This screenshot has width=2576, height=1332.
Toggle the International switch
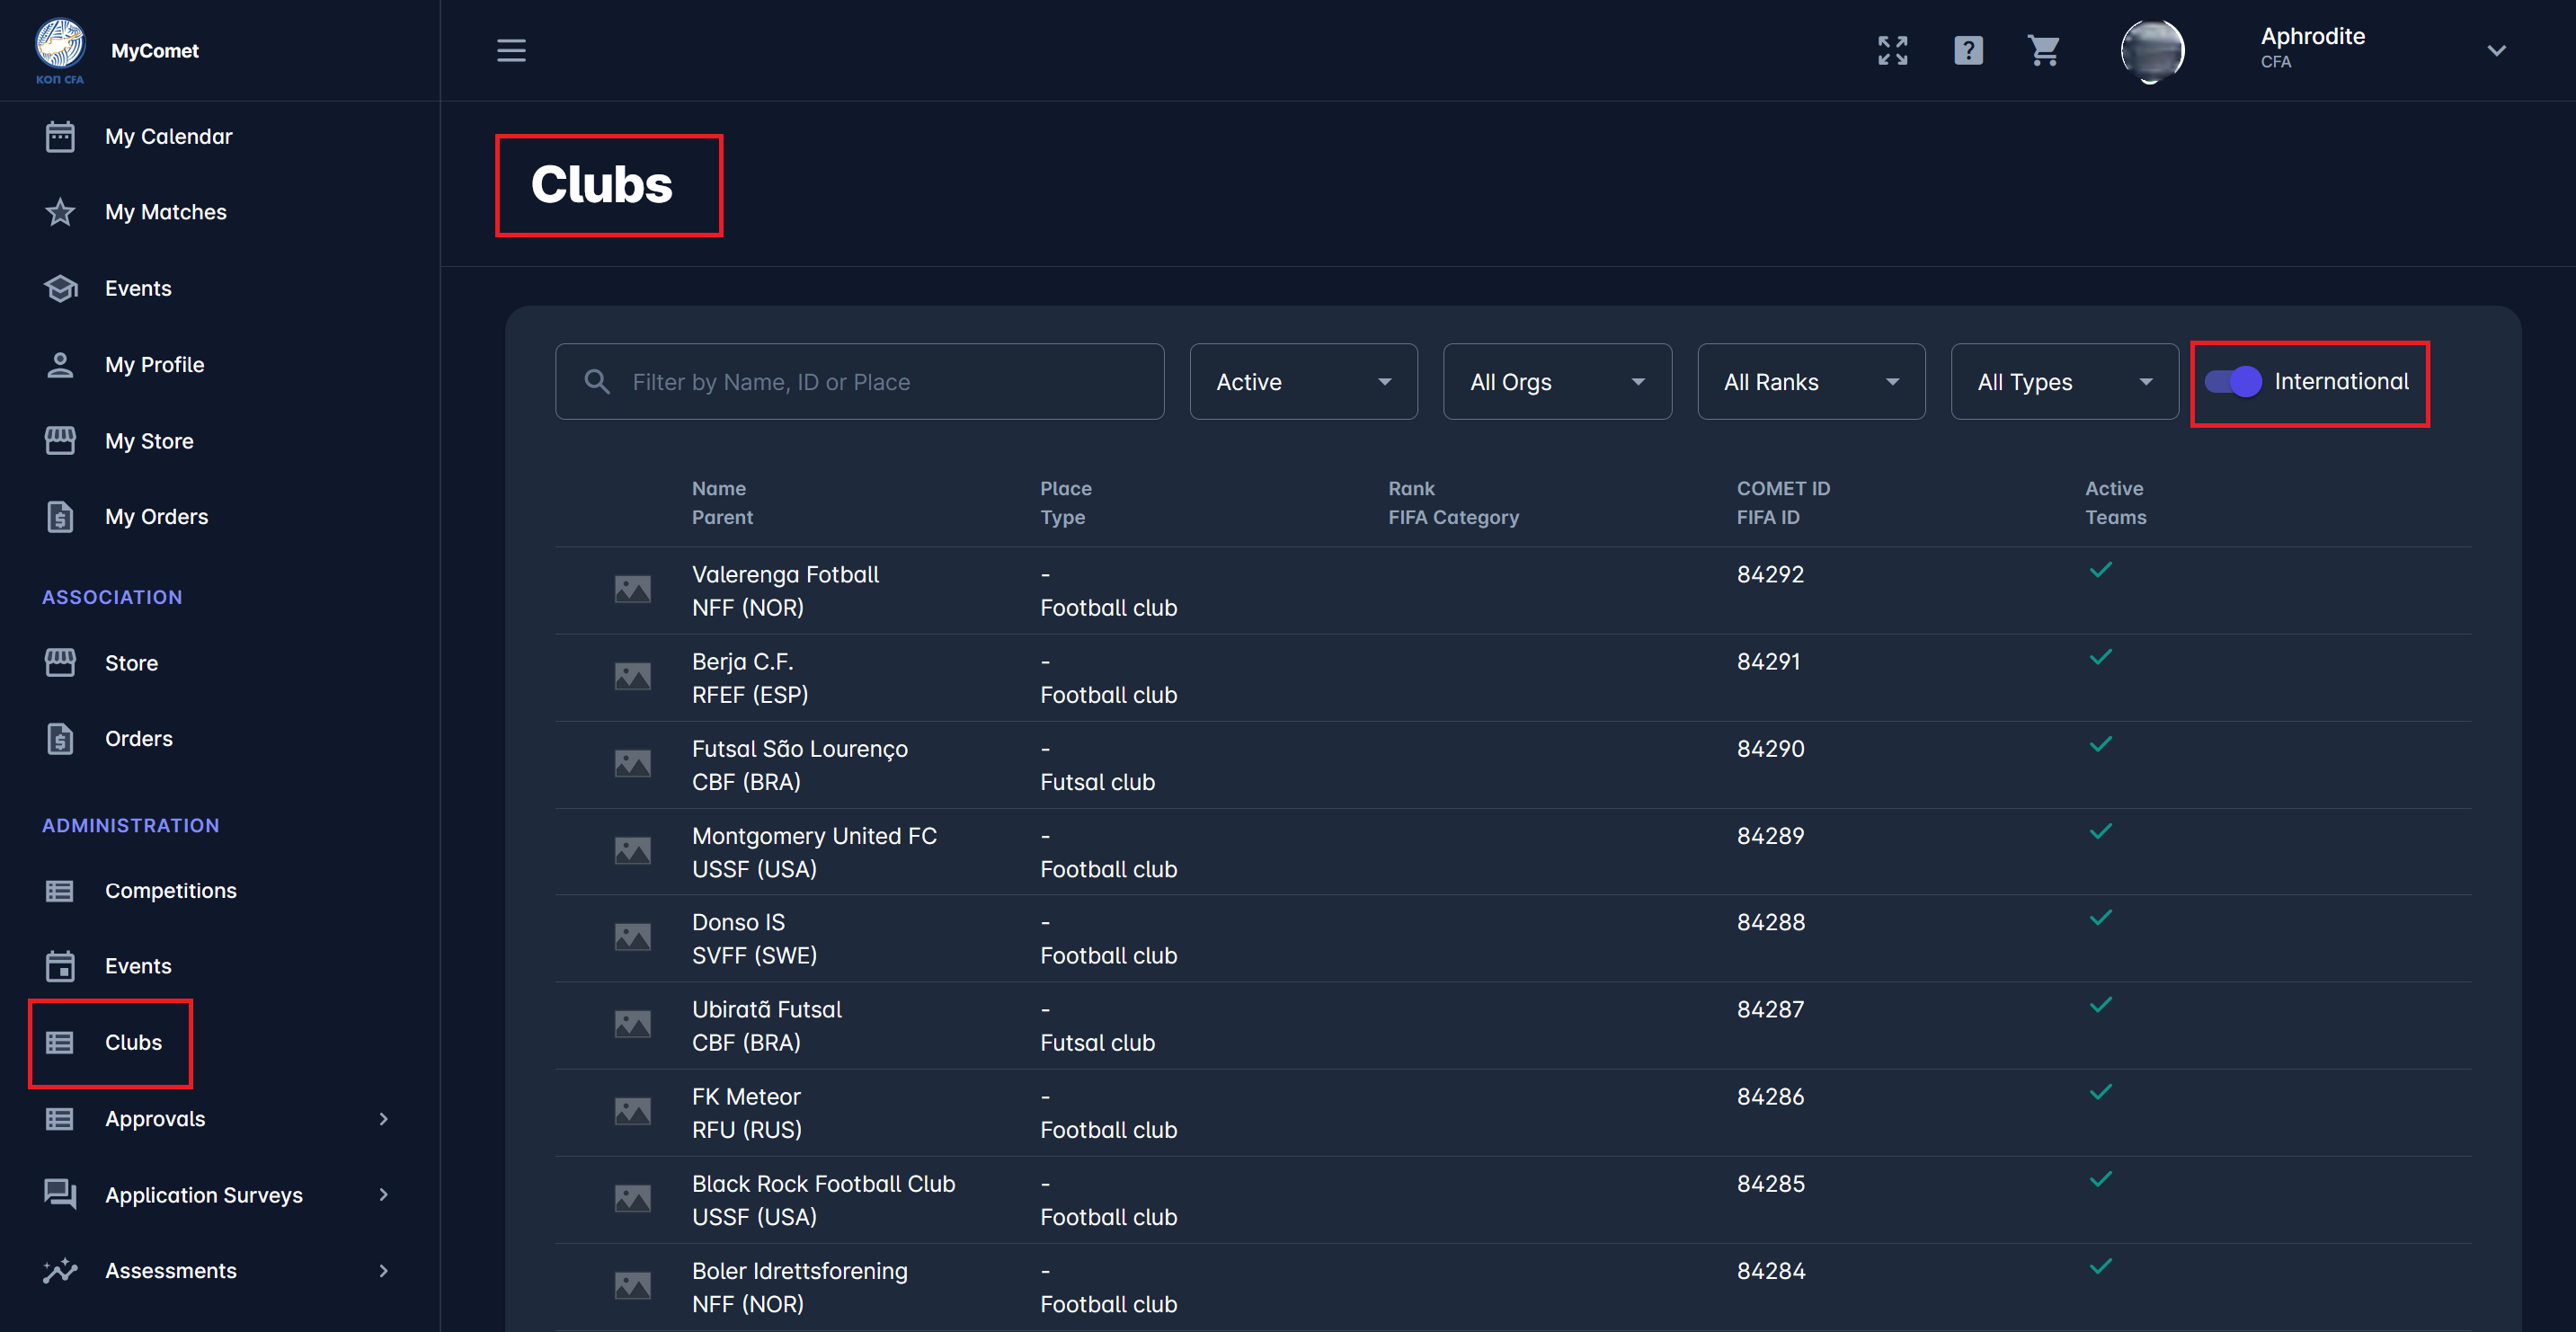[2233, 382]
